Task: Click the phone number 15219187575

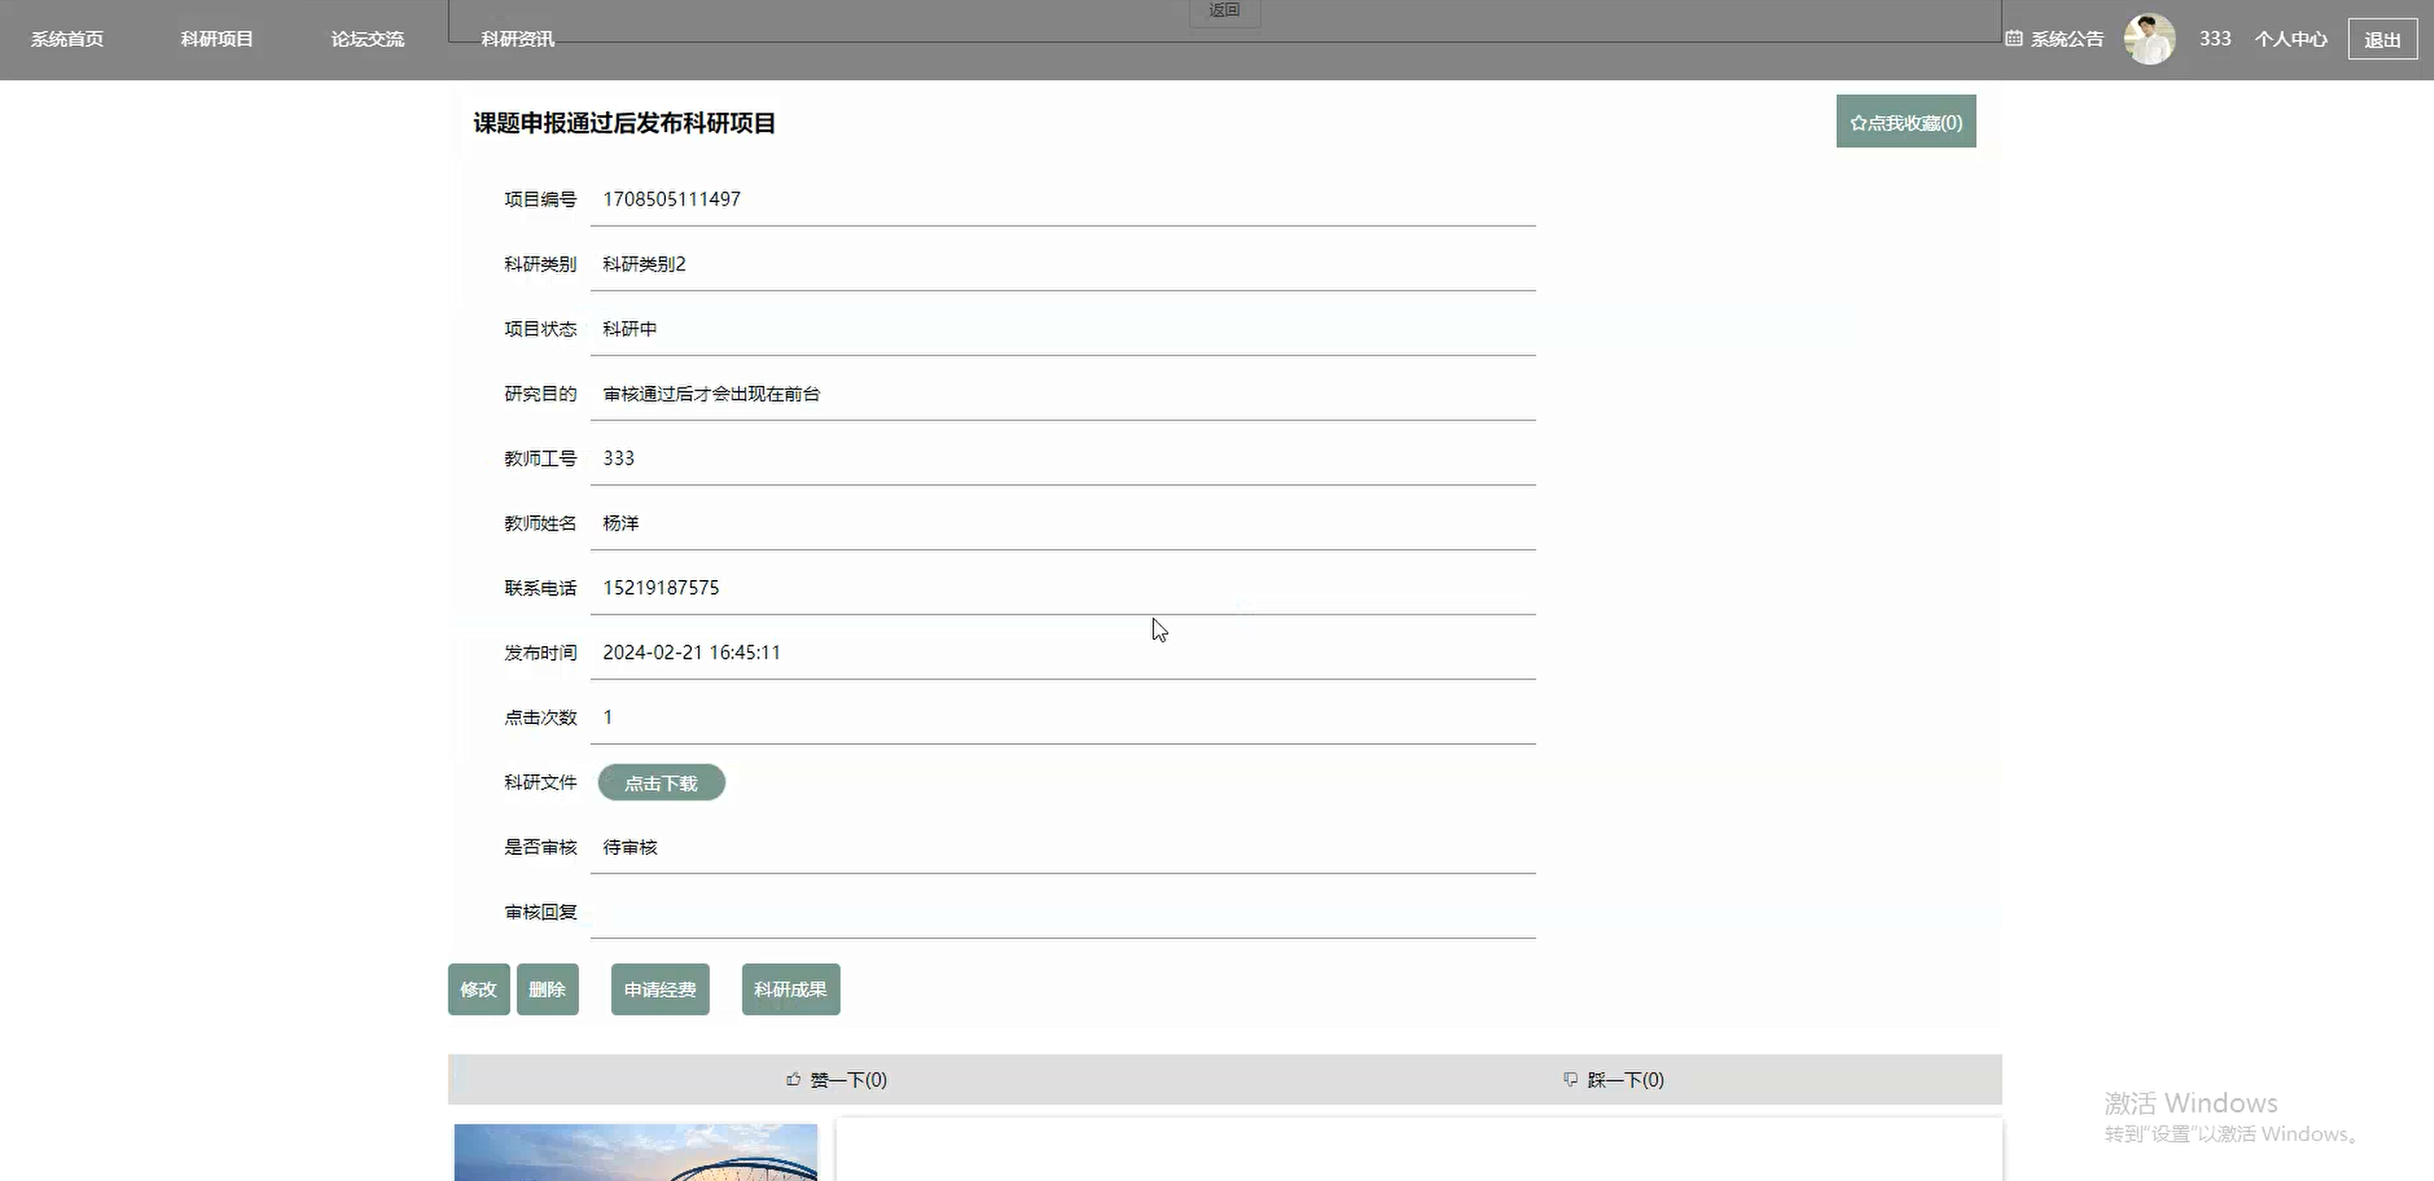Action: (x=662, y=588)
